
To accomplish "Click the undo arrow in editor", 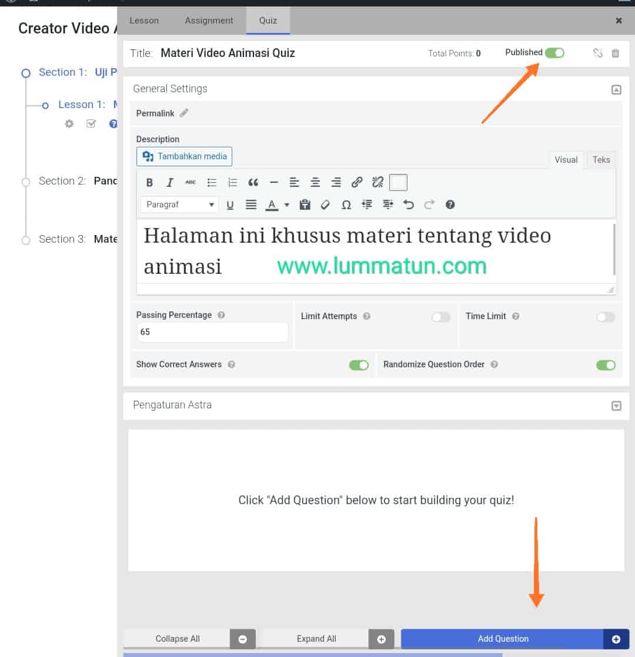I will 409,205.
